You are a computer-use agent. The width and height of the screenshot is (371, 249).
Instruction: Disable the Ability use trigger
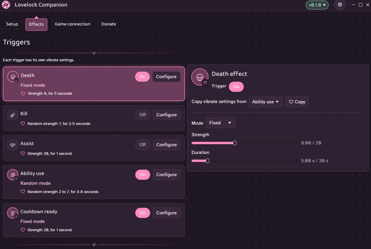tap(143, 175)
